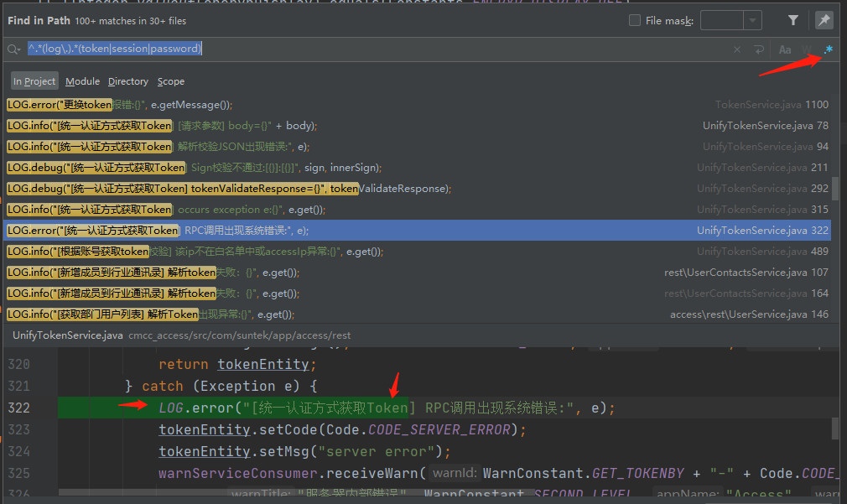Click line number 320 in preview gutter
This screenshot has width=847, height=504.
(x=19, y=365)
